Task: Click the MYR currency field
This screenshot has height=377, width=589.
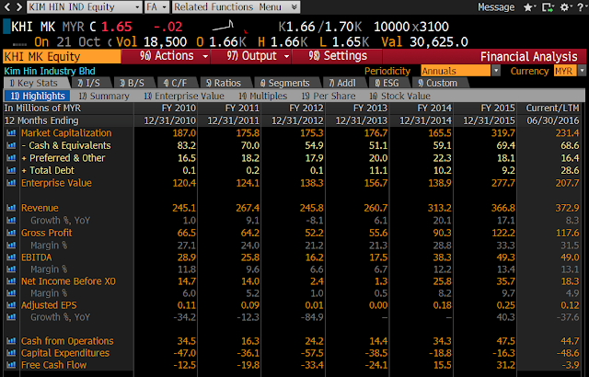Action: click(565, 71)
